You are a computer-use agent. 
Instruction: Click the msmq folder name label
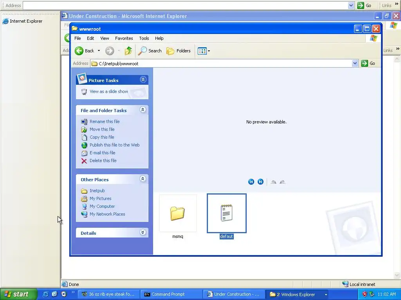tap(177, 236)
